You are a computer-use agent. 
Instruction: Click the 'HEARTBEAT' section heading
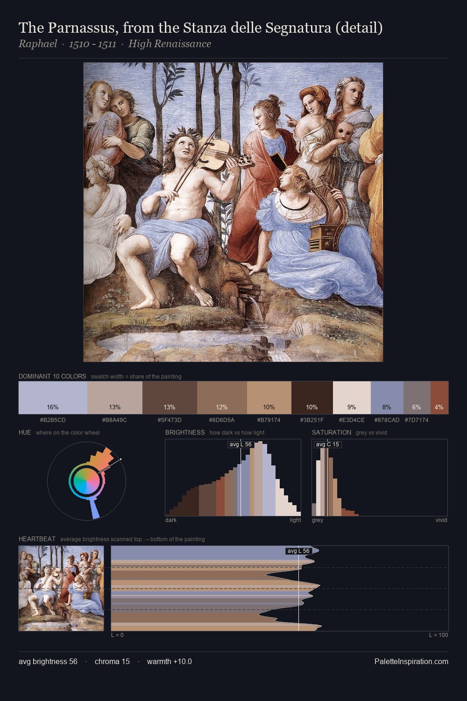point(37,539)
